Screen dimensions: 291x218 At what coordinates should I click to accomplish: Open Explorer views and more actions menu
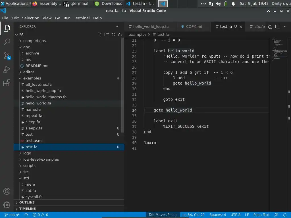(x=118, y=26)
